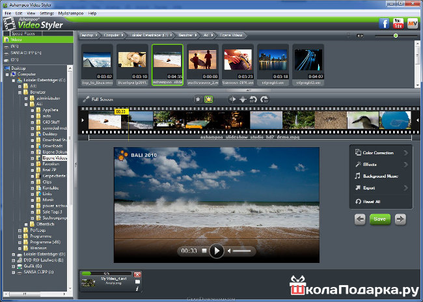Select the Eigene Videos folder
The height and width of the screenshot is (302, 423).
55,158
